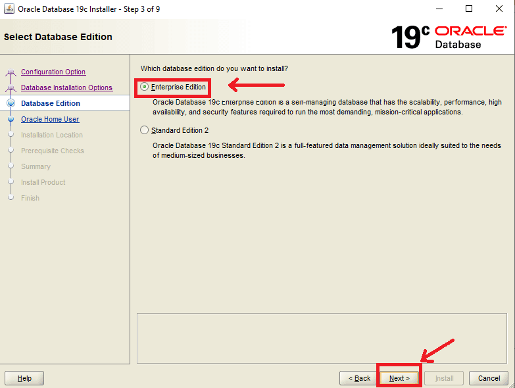
Task: Go to the Configuration Option step
Action: [53, 72]
